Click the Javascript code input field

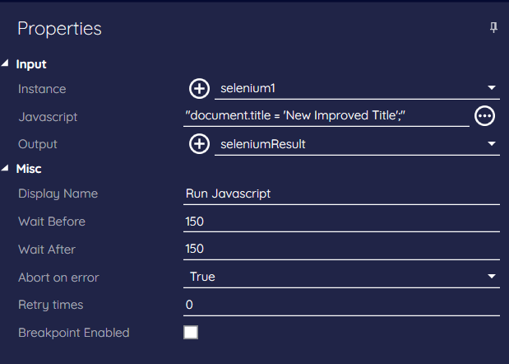326,116
